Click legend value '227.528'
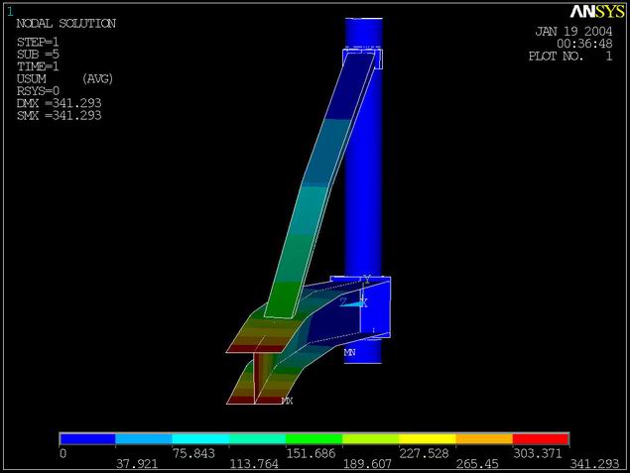The width and height of the screenshot is (630, 473). tap(424, 453)
